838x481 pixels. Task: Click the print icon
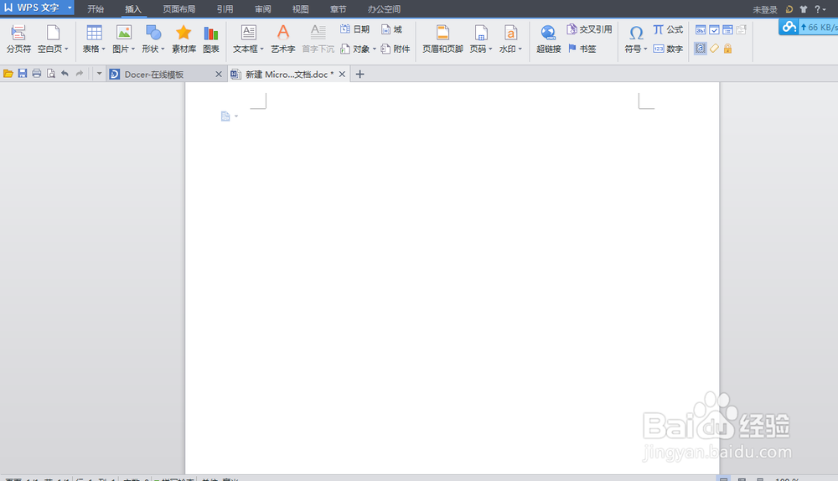(36, 74)
